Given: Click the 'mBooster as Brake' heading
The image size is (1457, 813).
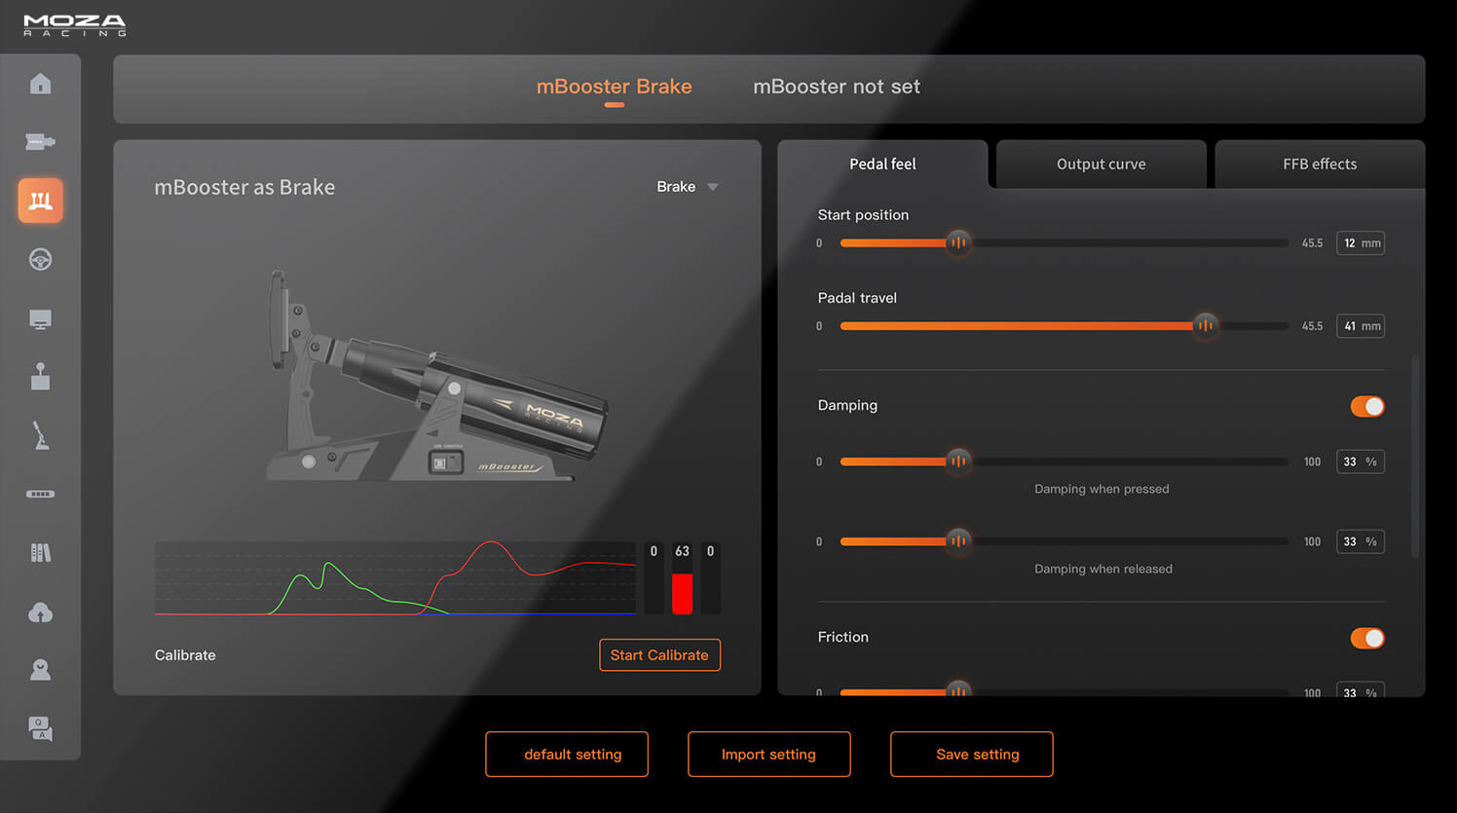Looking at the screenshot, I should (x=244, y=187).
